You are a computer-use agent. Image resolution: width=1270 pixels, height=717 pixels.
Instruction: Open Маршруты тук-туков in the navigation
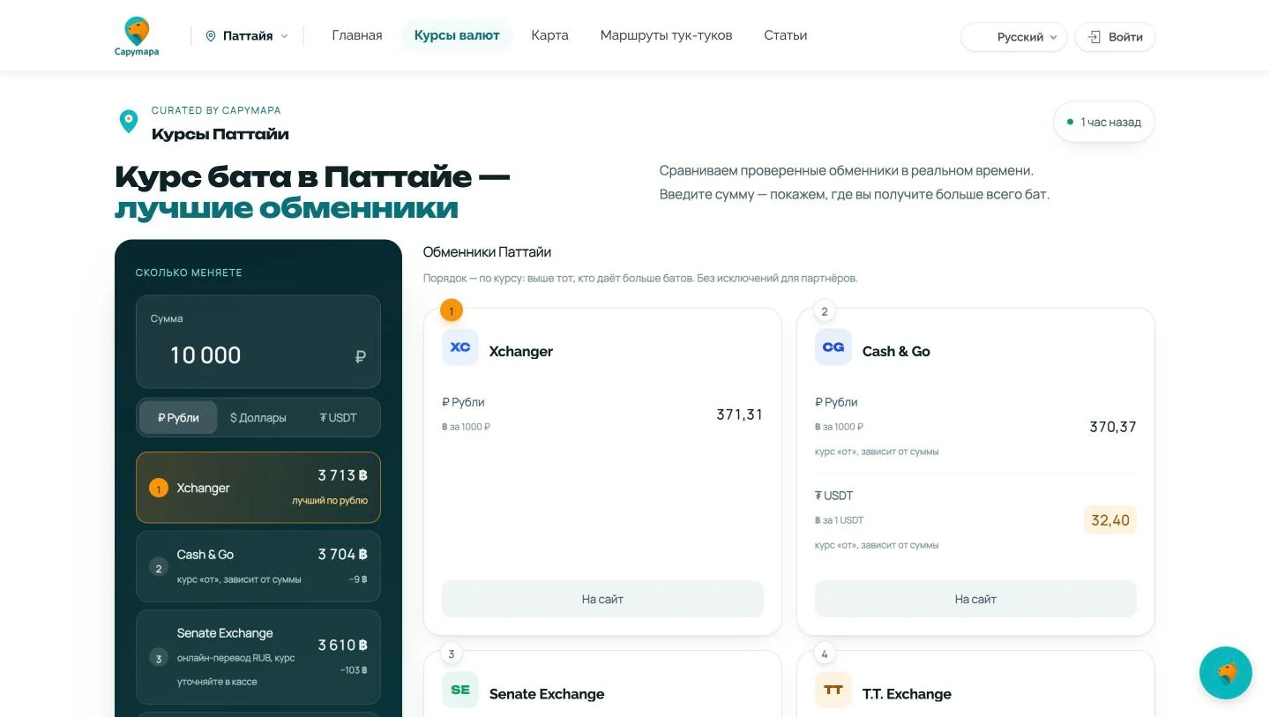(x=666, y=35)
